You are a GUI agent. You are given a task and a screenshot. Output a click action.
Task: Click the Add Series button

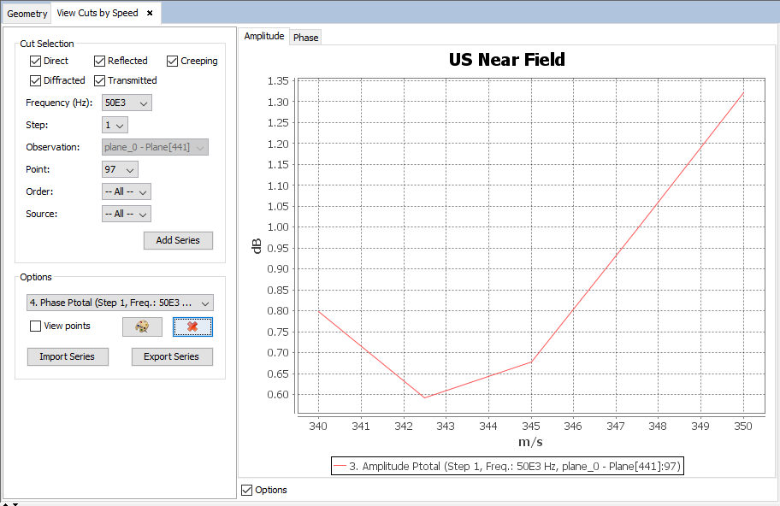pos(178,240)
